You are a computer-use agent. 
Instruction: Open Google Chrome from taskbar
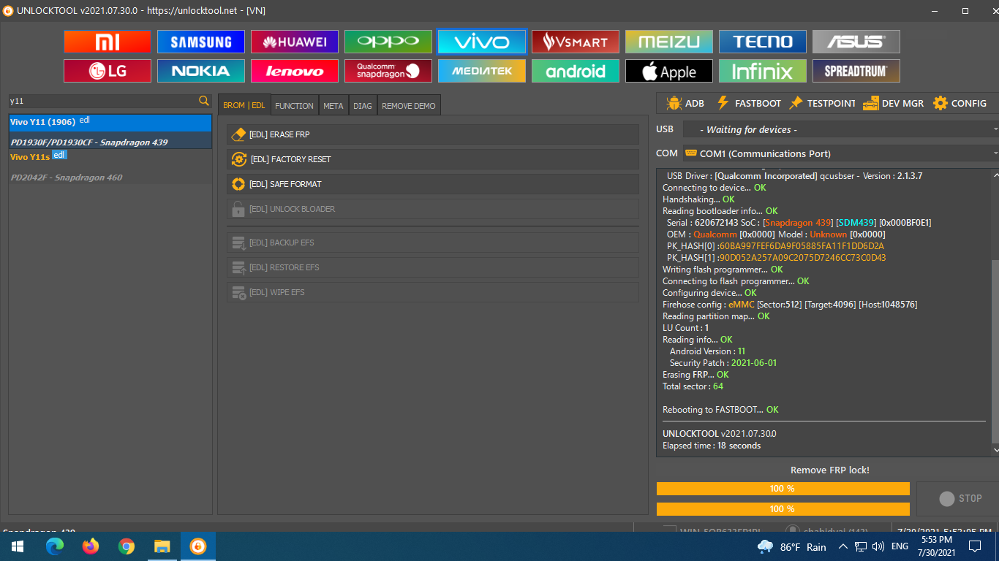click(x=127, y=546)
